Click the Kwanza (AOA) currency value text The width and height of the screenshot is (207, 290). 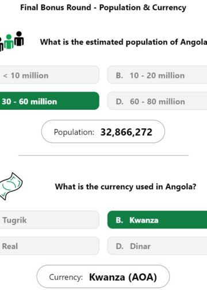coord(123,277)
